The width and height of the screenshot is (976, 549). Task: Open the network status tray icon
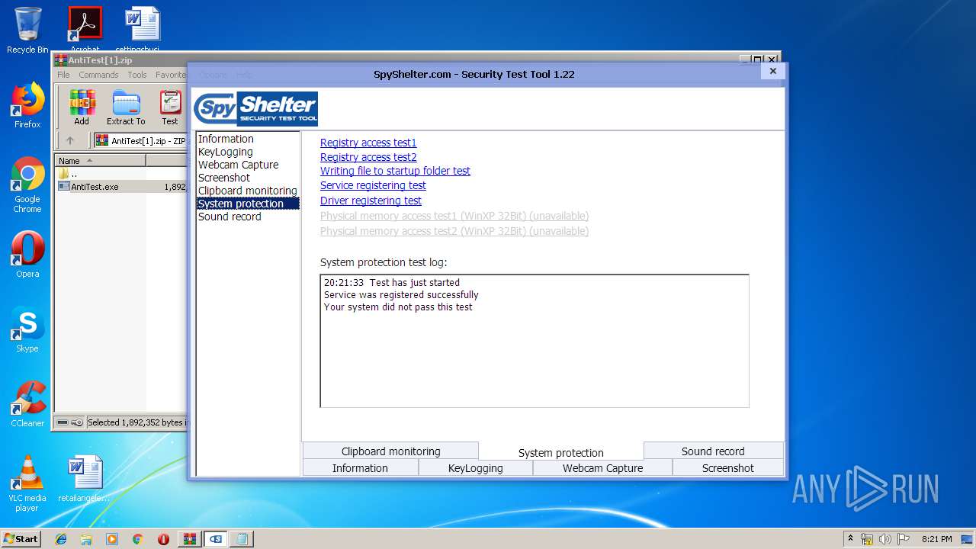(x=867, y=539)
